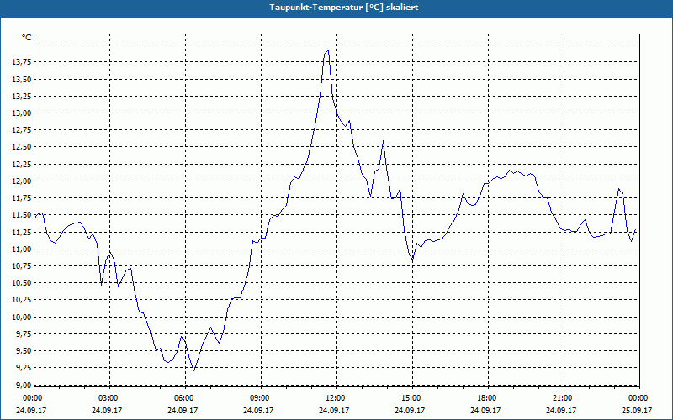The width and height of the screenshot is (673, 420).
Task: Select the 24.09.17 date beneath 21:00
Action: (x=561, y=410)
